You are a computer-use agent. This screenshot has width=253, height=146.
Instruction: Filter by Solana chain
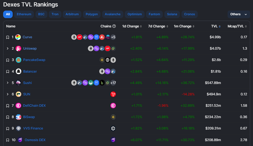click(x=172, y=14)
